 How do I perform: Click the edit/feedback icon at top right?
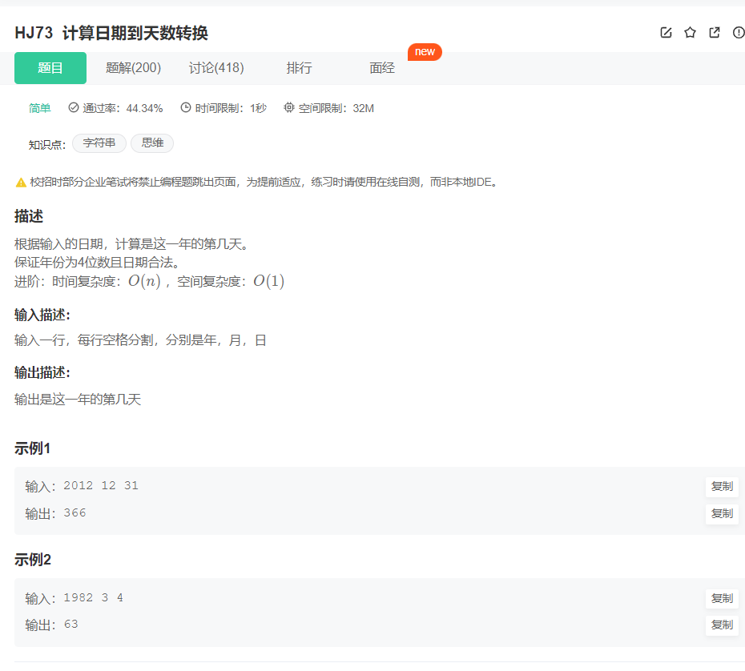click(666, 32)
